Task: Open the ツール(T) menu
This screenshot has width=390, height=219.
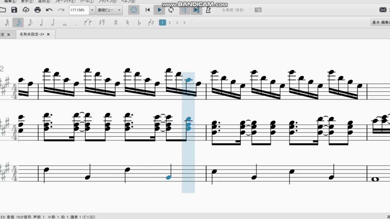Action: pyautogui.click(x=87, y=2)
